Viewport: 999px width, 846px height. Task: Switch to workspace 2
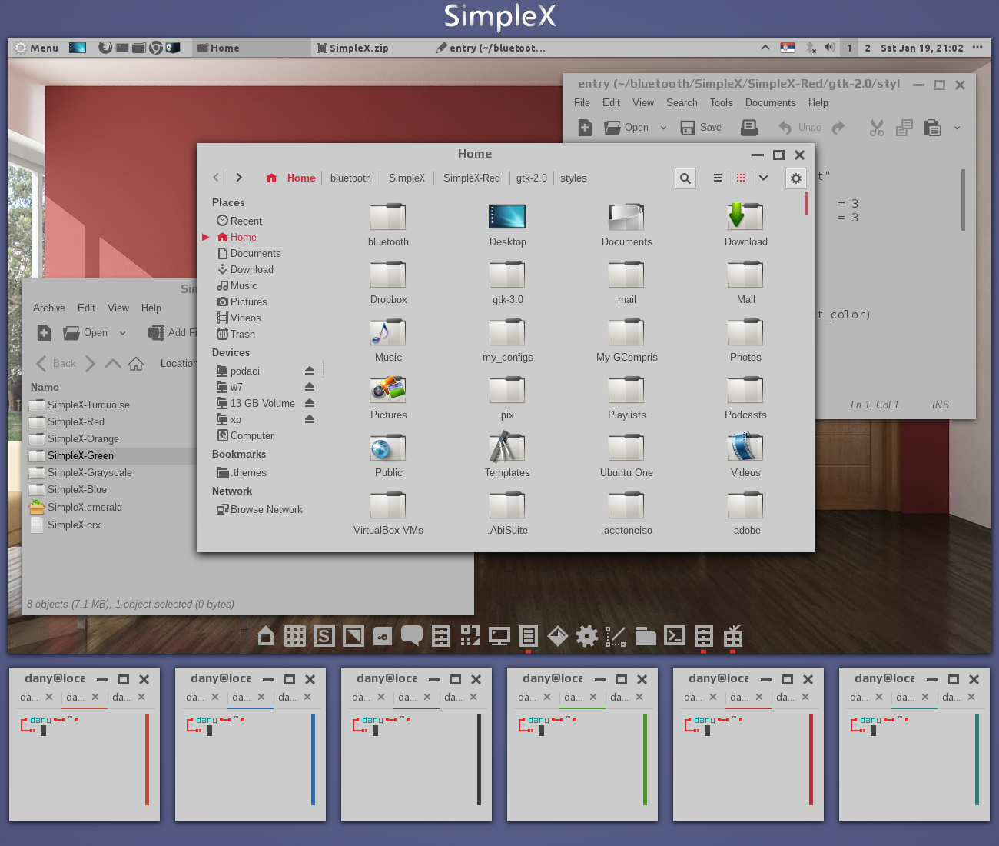[x=868, y=48]
